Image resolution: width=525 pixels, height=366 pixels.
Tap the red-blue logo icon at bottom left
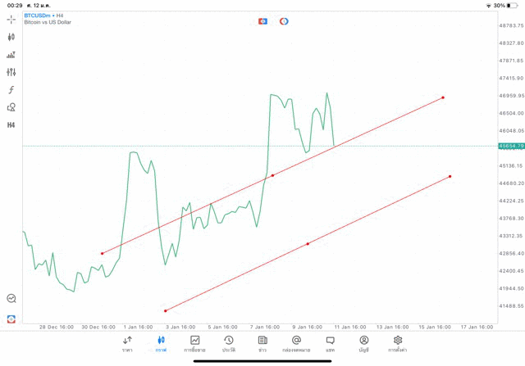click(x=11, y=319)
